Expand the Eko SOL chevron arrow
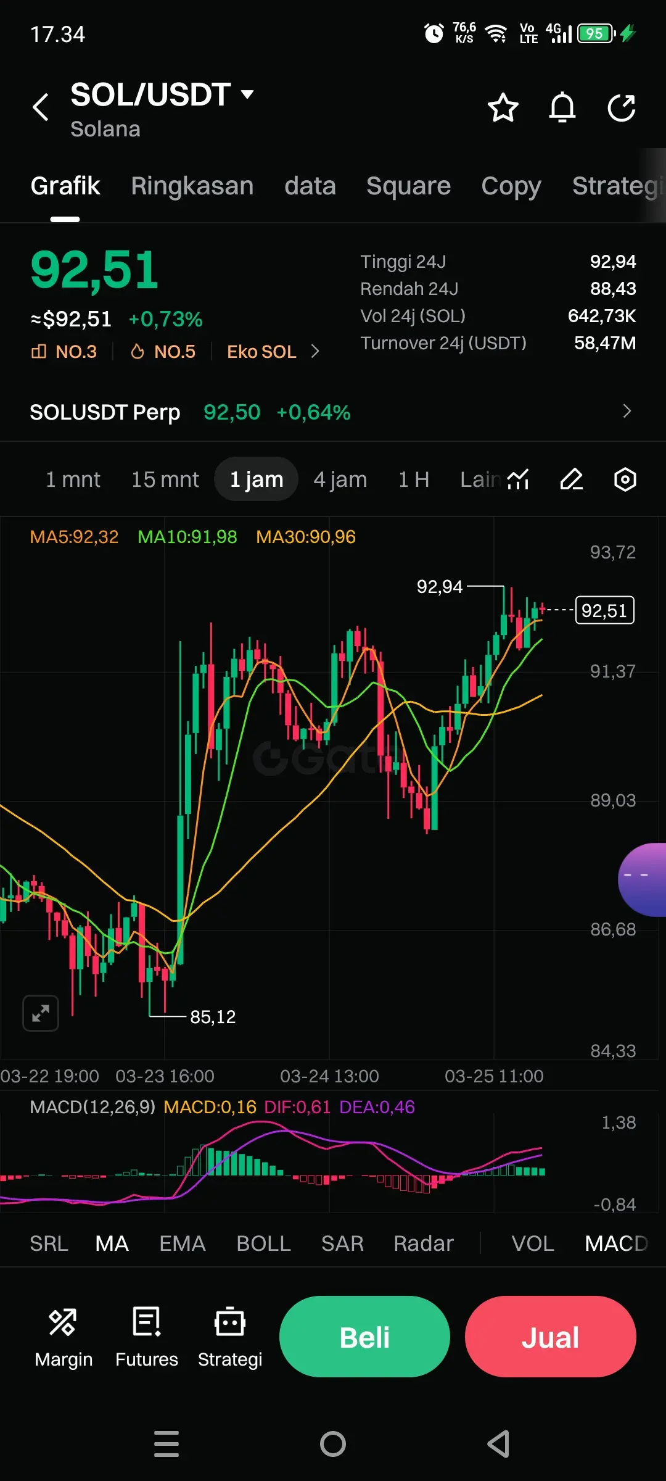Viewport: 666px width, 1481px height. pyautogui.click(x=315, y=352)
